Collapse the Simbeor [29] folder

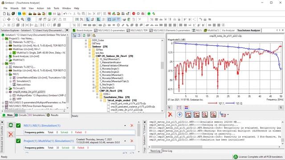click(86, 47)
